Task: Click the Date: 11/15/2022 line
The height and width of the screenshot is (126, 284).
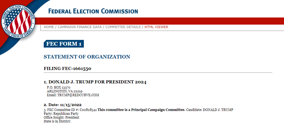Action: (x=62, y=105)
